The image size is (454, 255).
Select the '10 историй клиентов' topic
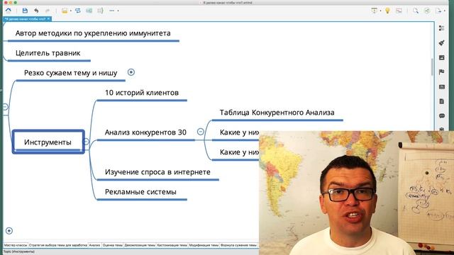(142, 93)
